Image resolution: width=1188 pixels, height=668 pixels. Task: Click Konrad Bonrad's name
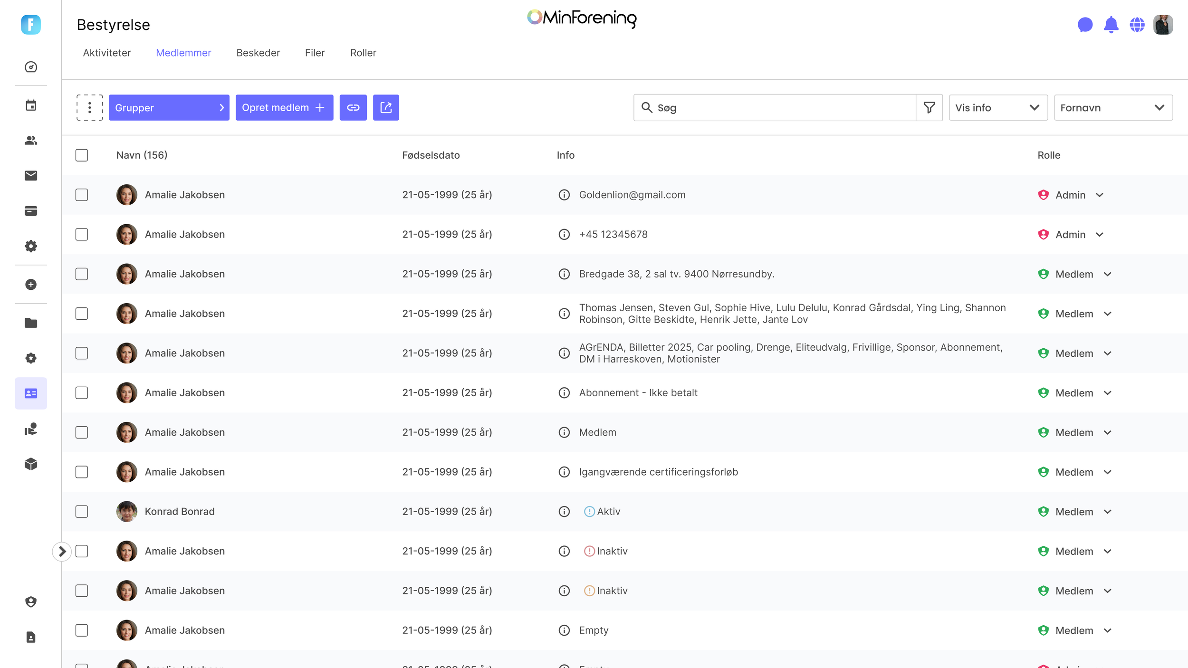(x=180, y=512)
